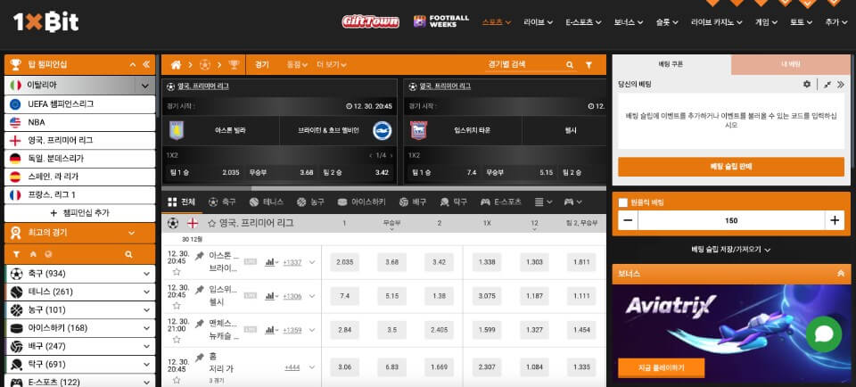
Task: Favorite the 맨체스 match star
Action: coord(177,340)
